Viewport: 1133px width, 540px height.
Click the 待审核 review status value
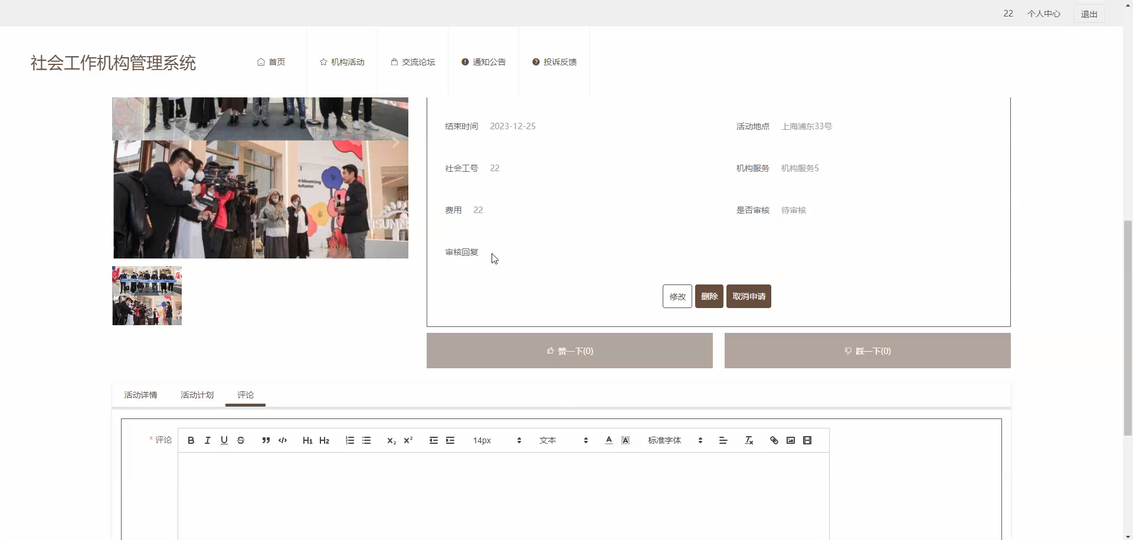tap(794, 210)
